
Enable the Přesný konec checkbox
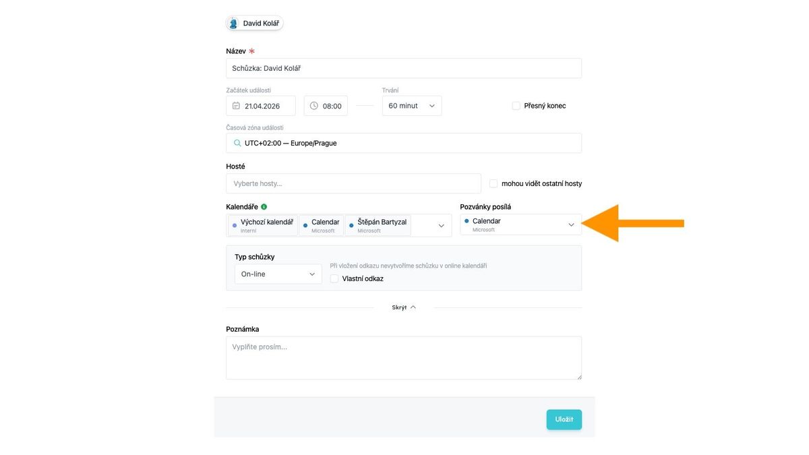[516, 106]
